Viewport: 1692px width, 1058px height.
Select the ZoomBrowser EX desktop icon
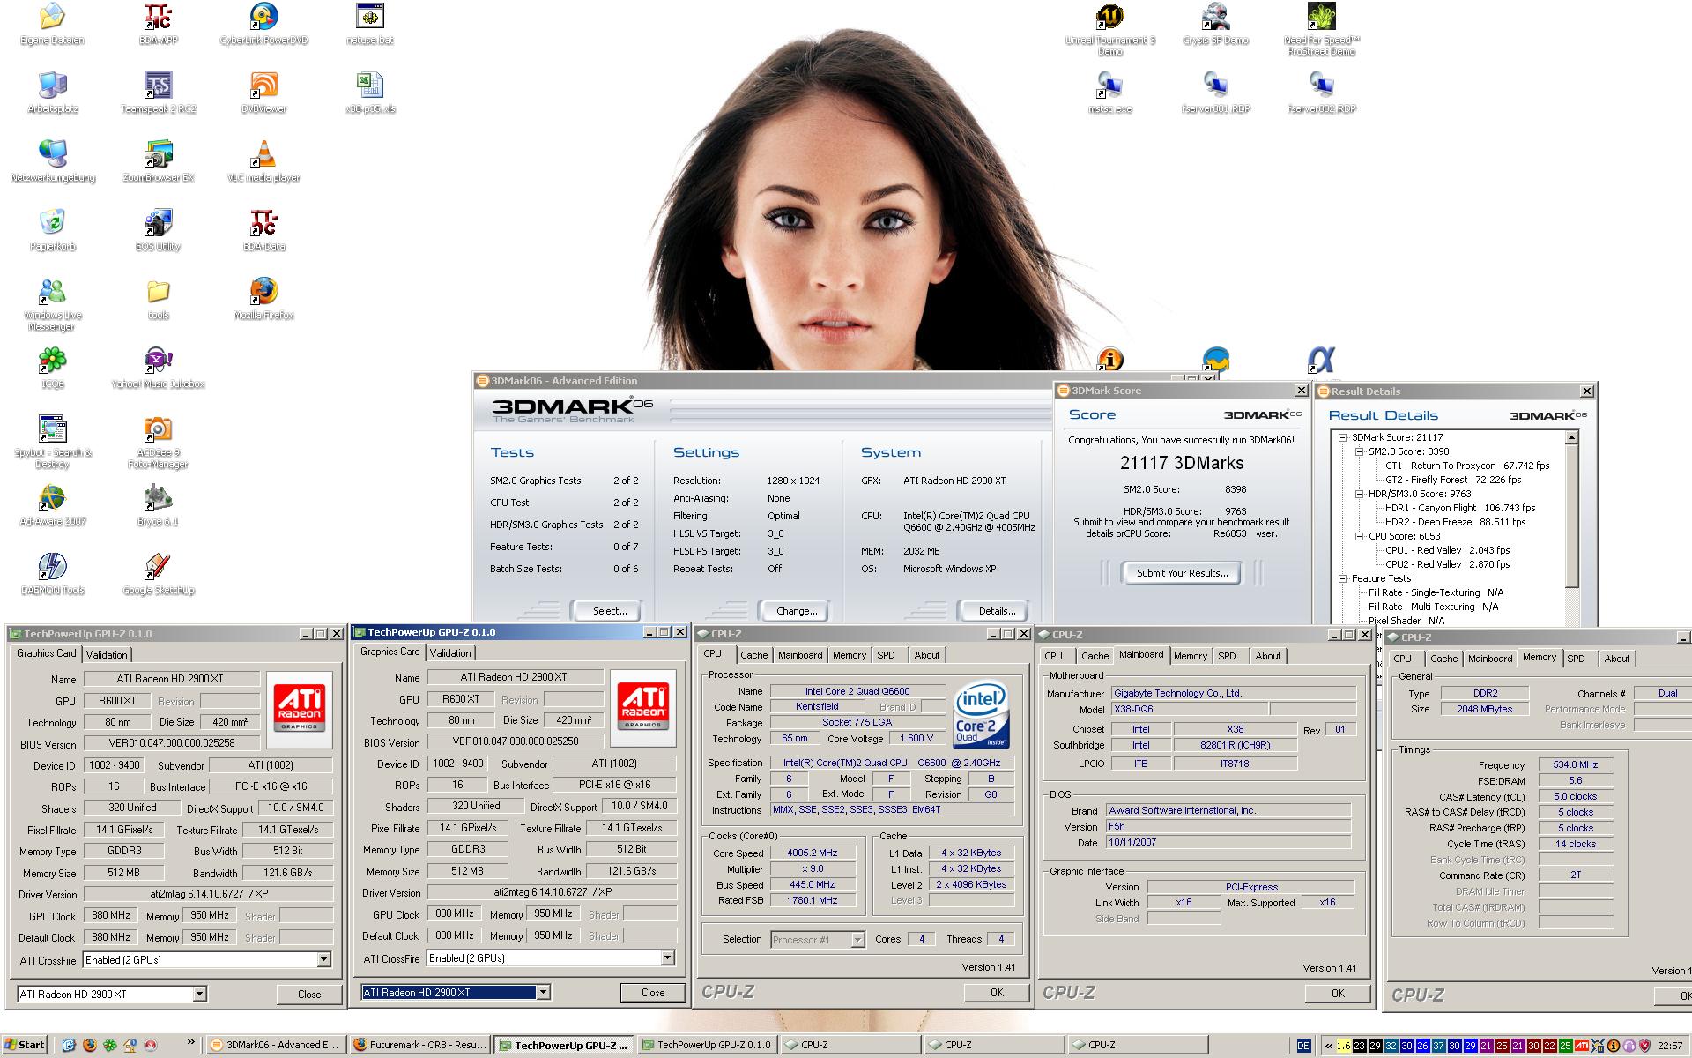click(x=159, y=161)
